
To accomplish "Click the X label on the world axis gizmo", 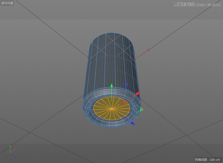I will point(16,149).
